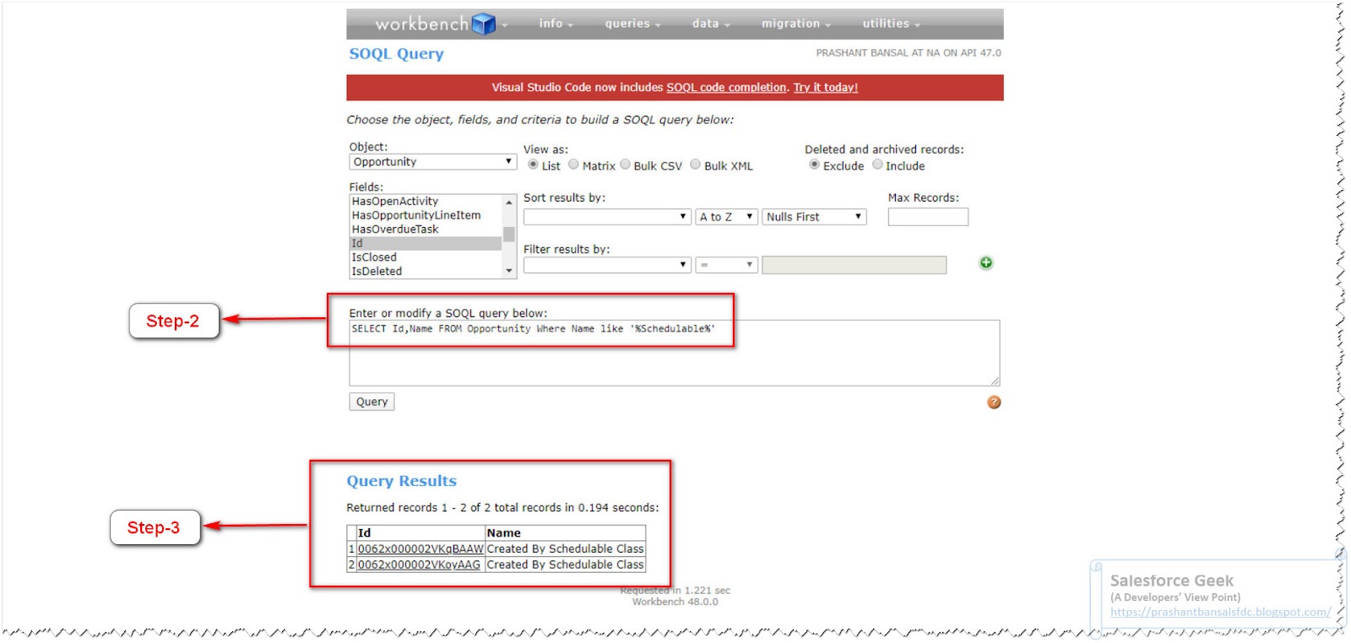The image size is (1351, 643).
Task: Open record 0062x000002VKoyAAG link
Action: coord(419,565)
